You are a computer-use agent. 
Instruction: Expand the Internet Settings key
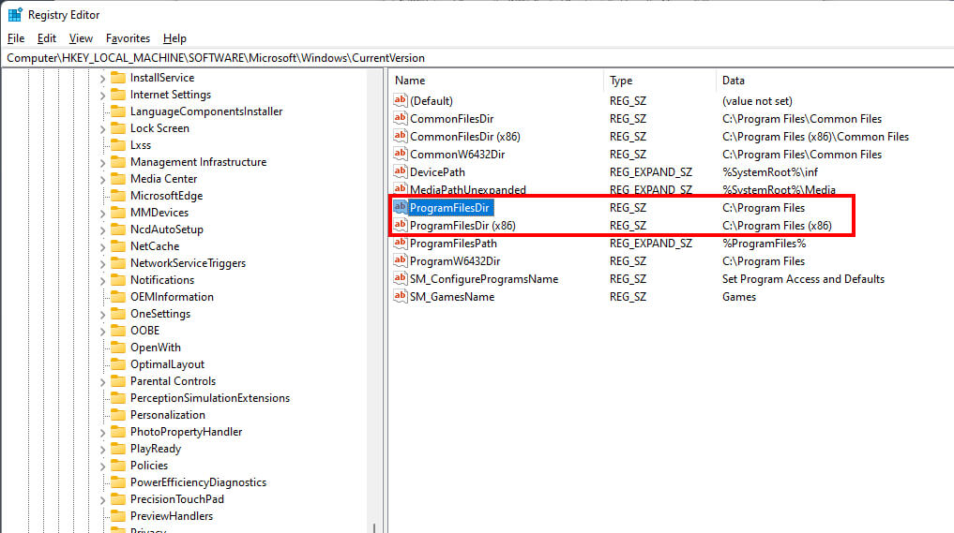pyautogui.click(x=102, y=96)
